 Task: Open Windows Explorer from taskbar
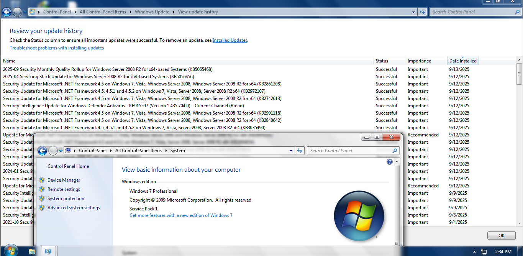click(32, 251)
